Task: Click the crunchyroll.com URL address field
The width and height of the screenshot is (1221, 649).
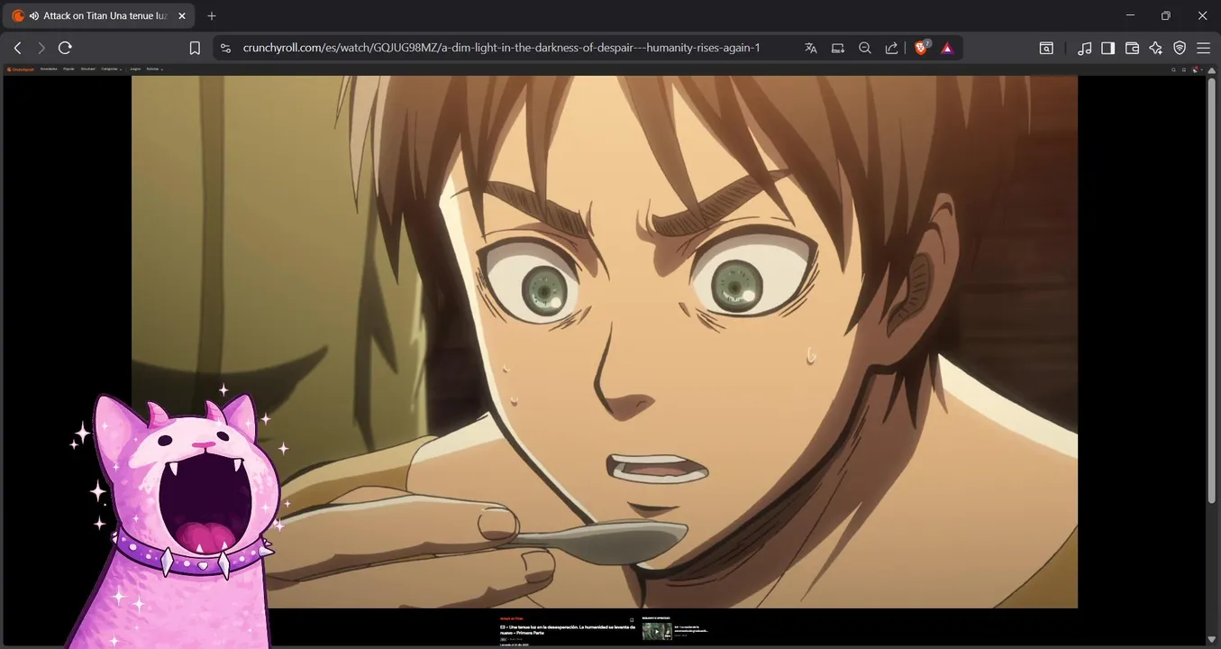Action: (x=502, y=48)
